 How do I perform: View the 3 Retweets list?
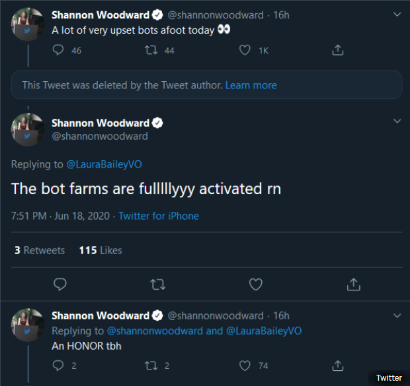pyautogui.click(x=40, y=250)
